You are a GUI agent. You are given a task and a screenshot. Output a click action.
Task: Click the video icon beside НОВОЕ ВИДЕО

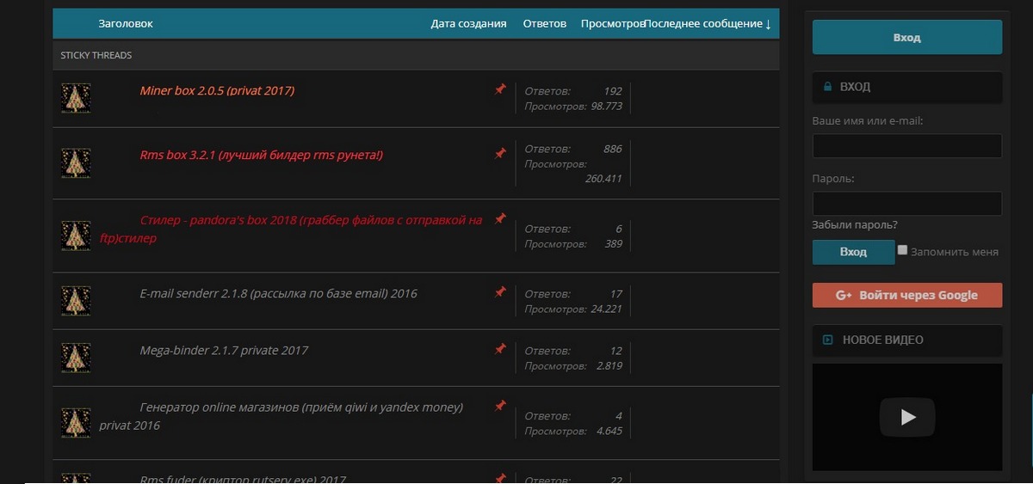click(828, 340)
